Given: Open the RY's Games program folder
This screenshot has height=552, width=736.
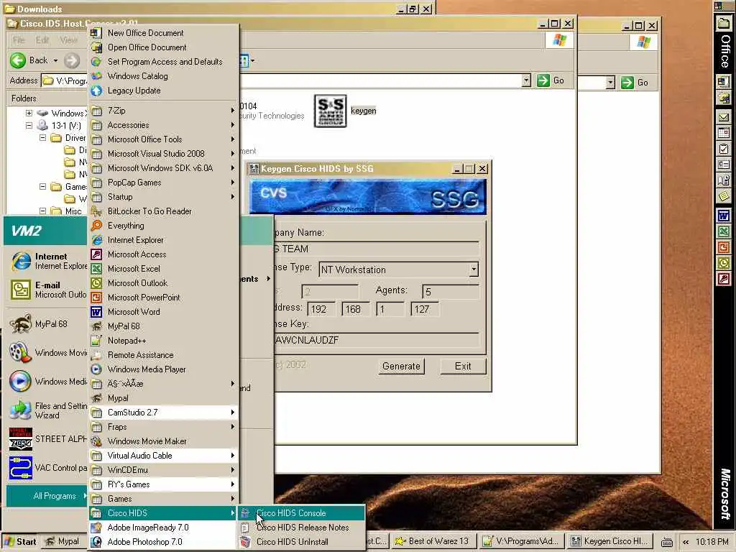Looking at the screenshot, I should (x=163, y=484).
